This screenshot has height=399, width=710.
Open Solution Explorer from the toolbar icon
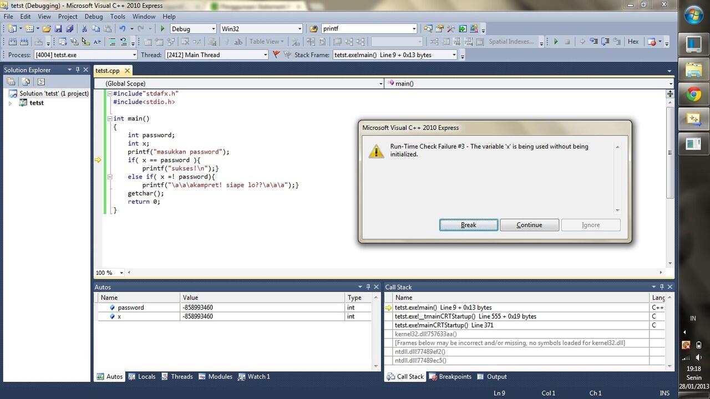(428, 29)
